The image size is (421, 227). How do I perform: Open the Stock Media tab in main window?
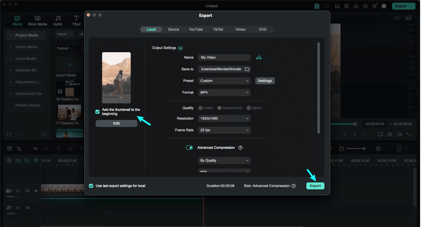click(x=37, y=21)
